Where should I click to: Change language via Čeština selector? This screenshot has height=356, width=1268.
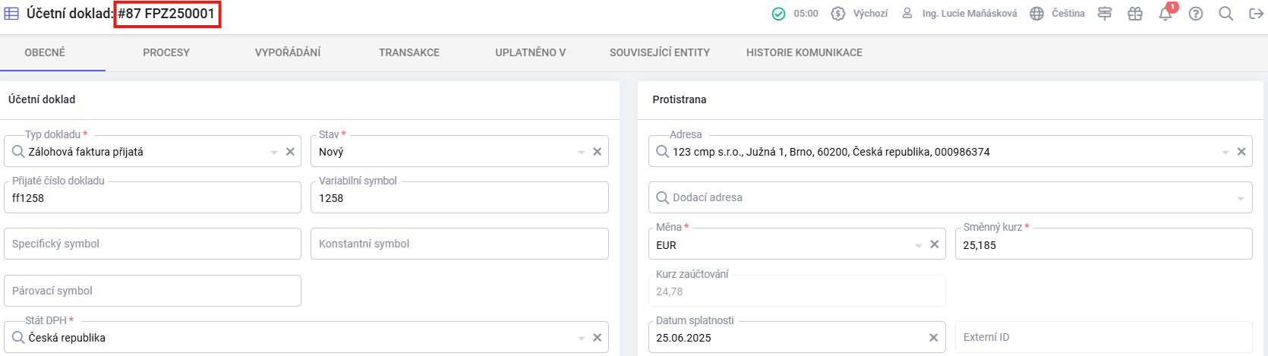(x=1058, y=14)
